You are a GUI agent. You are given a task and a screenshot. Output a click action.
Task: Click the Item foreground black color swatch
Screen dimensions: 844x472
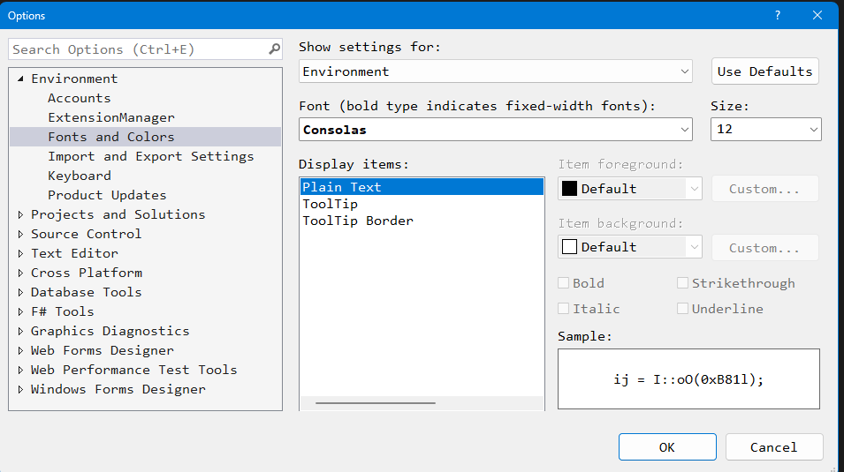click(570, 189)
